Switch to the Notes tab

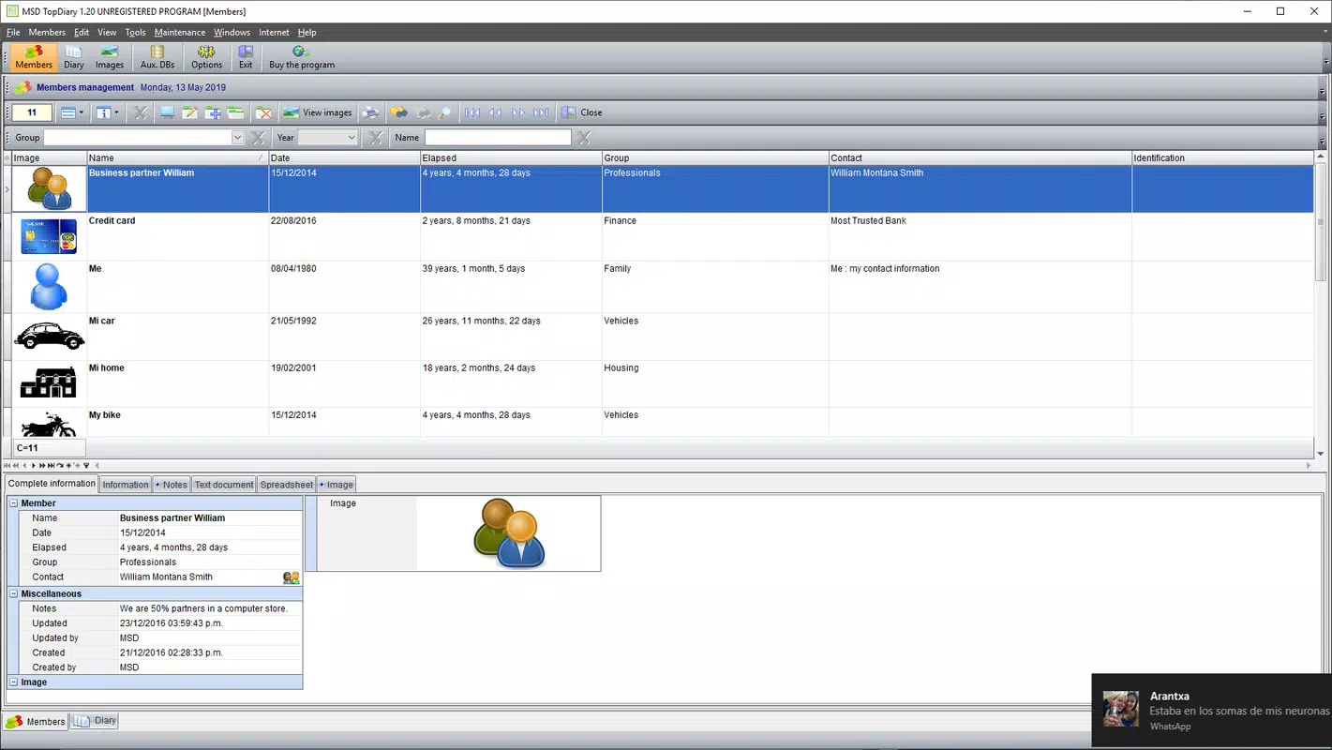coord(172,485)
